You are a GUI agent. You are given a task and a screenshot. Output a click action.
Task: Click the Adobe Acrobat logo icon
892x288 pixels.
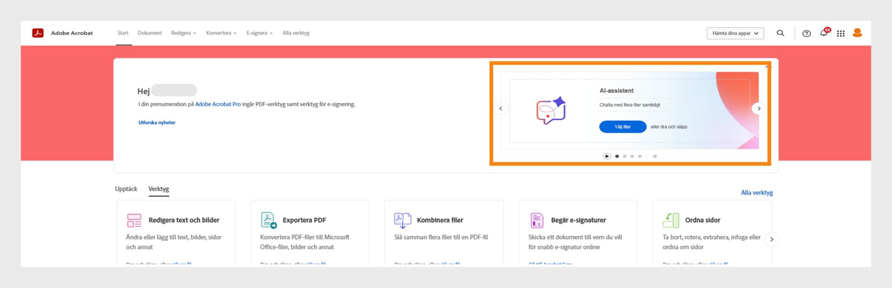point(38,33)
